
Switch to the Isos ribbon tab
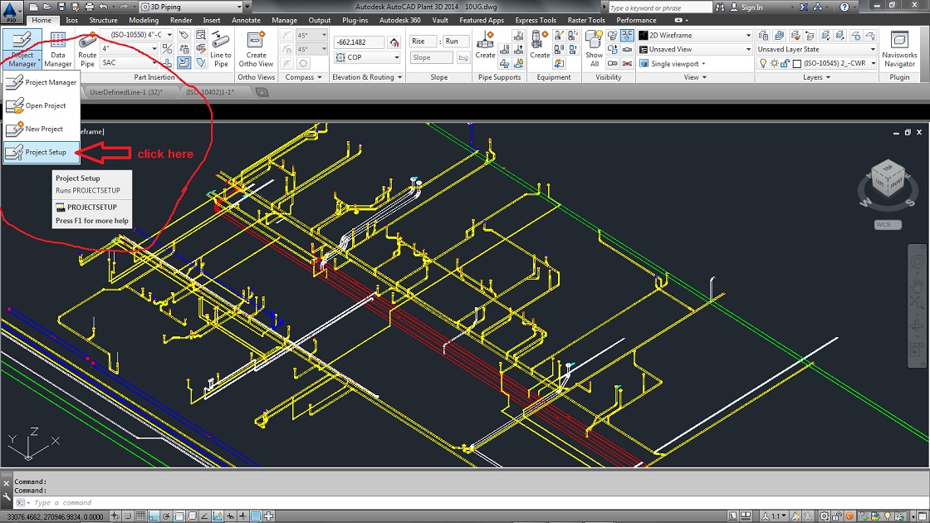point(71,20)
